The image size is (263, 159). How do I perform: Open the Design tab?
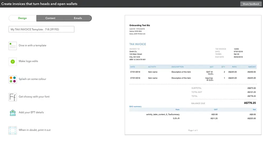(22, 18)
